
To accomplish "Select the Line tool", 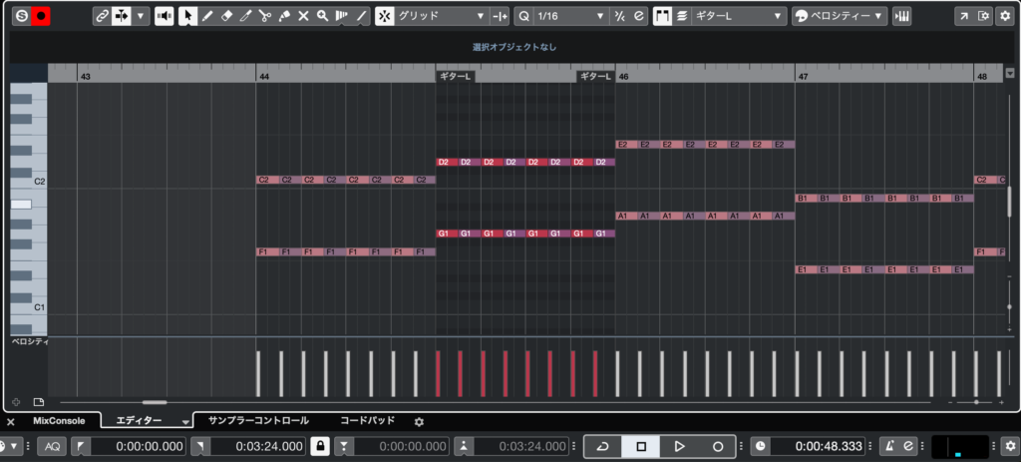I will click(x=360, y=16).
